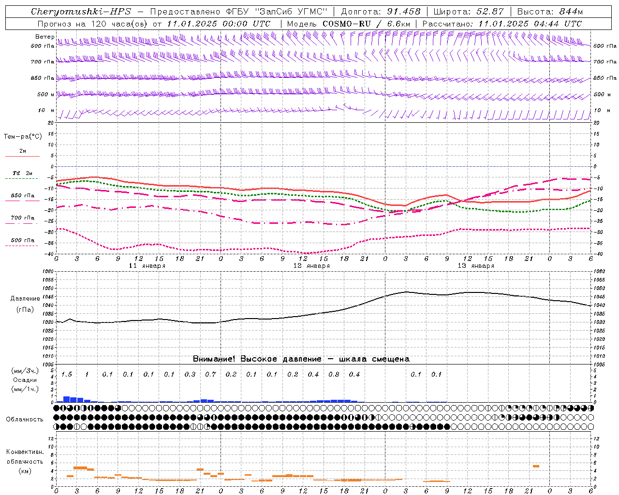Click the Высота: 844м value

point(550,12)
